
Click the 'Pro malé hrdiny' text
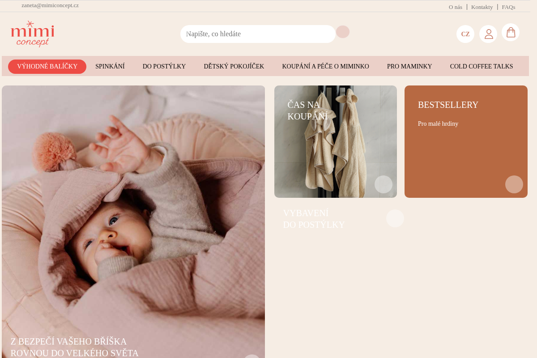tap(438, 124)
